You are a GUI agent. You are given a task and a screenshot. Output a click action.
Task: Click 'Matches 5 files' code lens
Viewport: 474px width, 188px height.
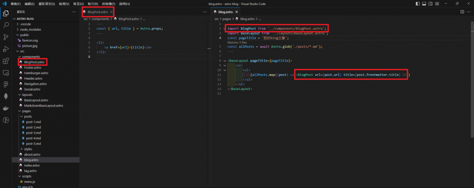237,43
